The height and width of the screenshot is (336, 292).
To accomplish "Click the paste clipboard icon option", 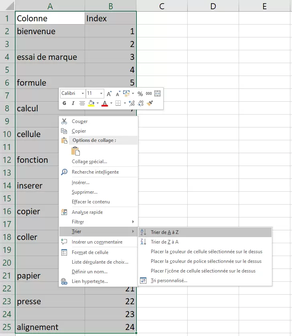I will [76, 151].
